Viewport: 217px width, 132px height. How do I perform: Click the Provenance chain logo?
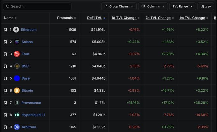(x=17, y=103)
